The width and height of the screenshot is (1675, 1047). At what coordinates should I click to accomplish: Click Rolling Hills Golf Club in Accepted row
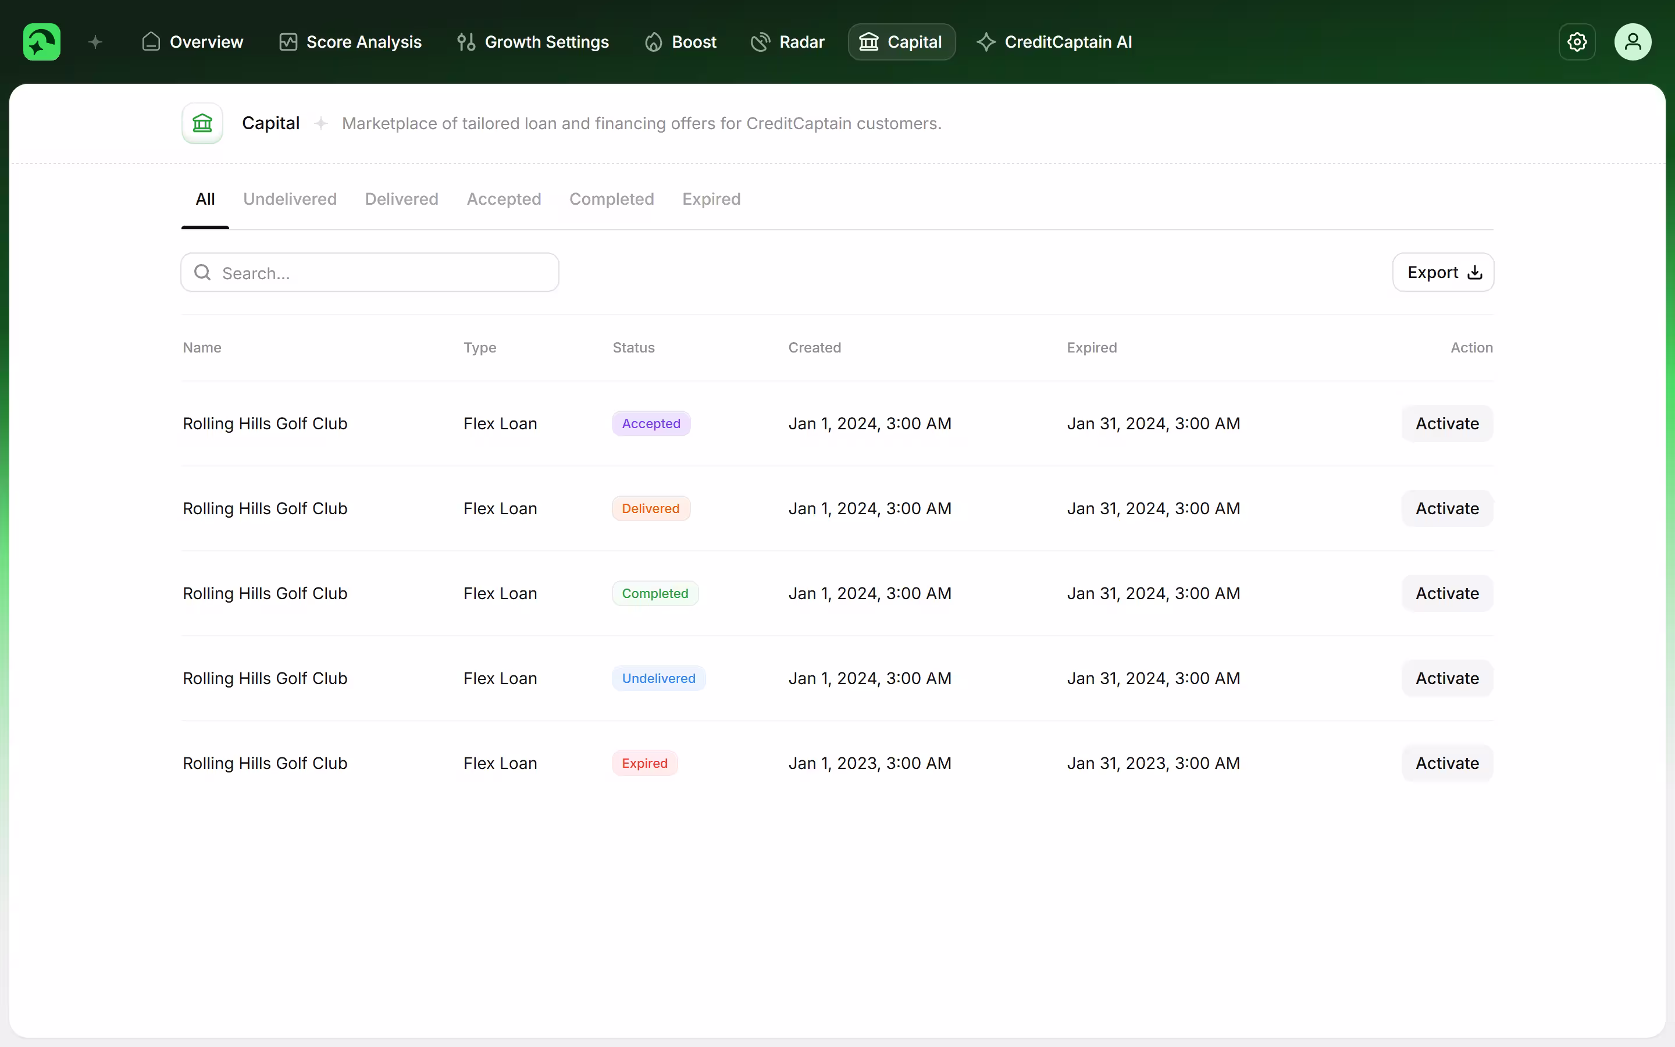[265, 424]
